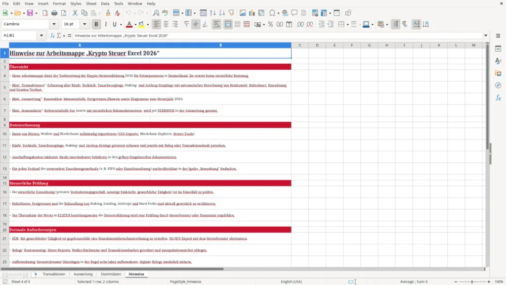The height and width of the screenshot is (285, 506).
Task: Sort ascending A to Z
Action: point(212,13)
